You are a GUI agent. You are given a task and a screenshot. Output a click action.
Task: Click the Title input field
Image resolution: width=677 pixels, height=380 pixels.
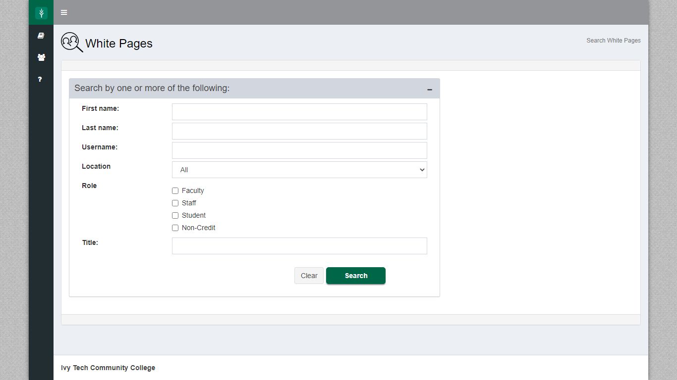click(299, 246)
